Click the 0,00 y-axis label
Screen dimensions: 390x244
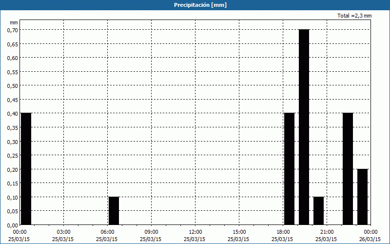(x=13, y=225)
